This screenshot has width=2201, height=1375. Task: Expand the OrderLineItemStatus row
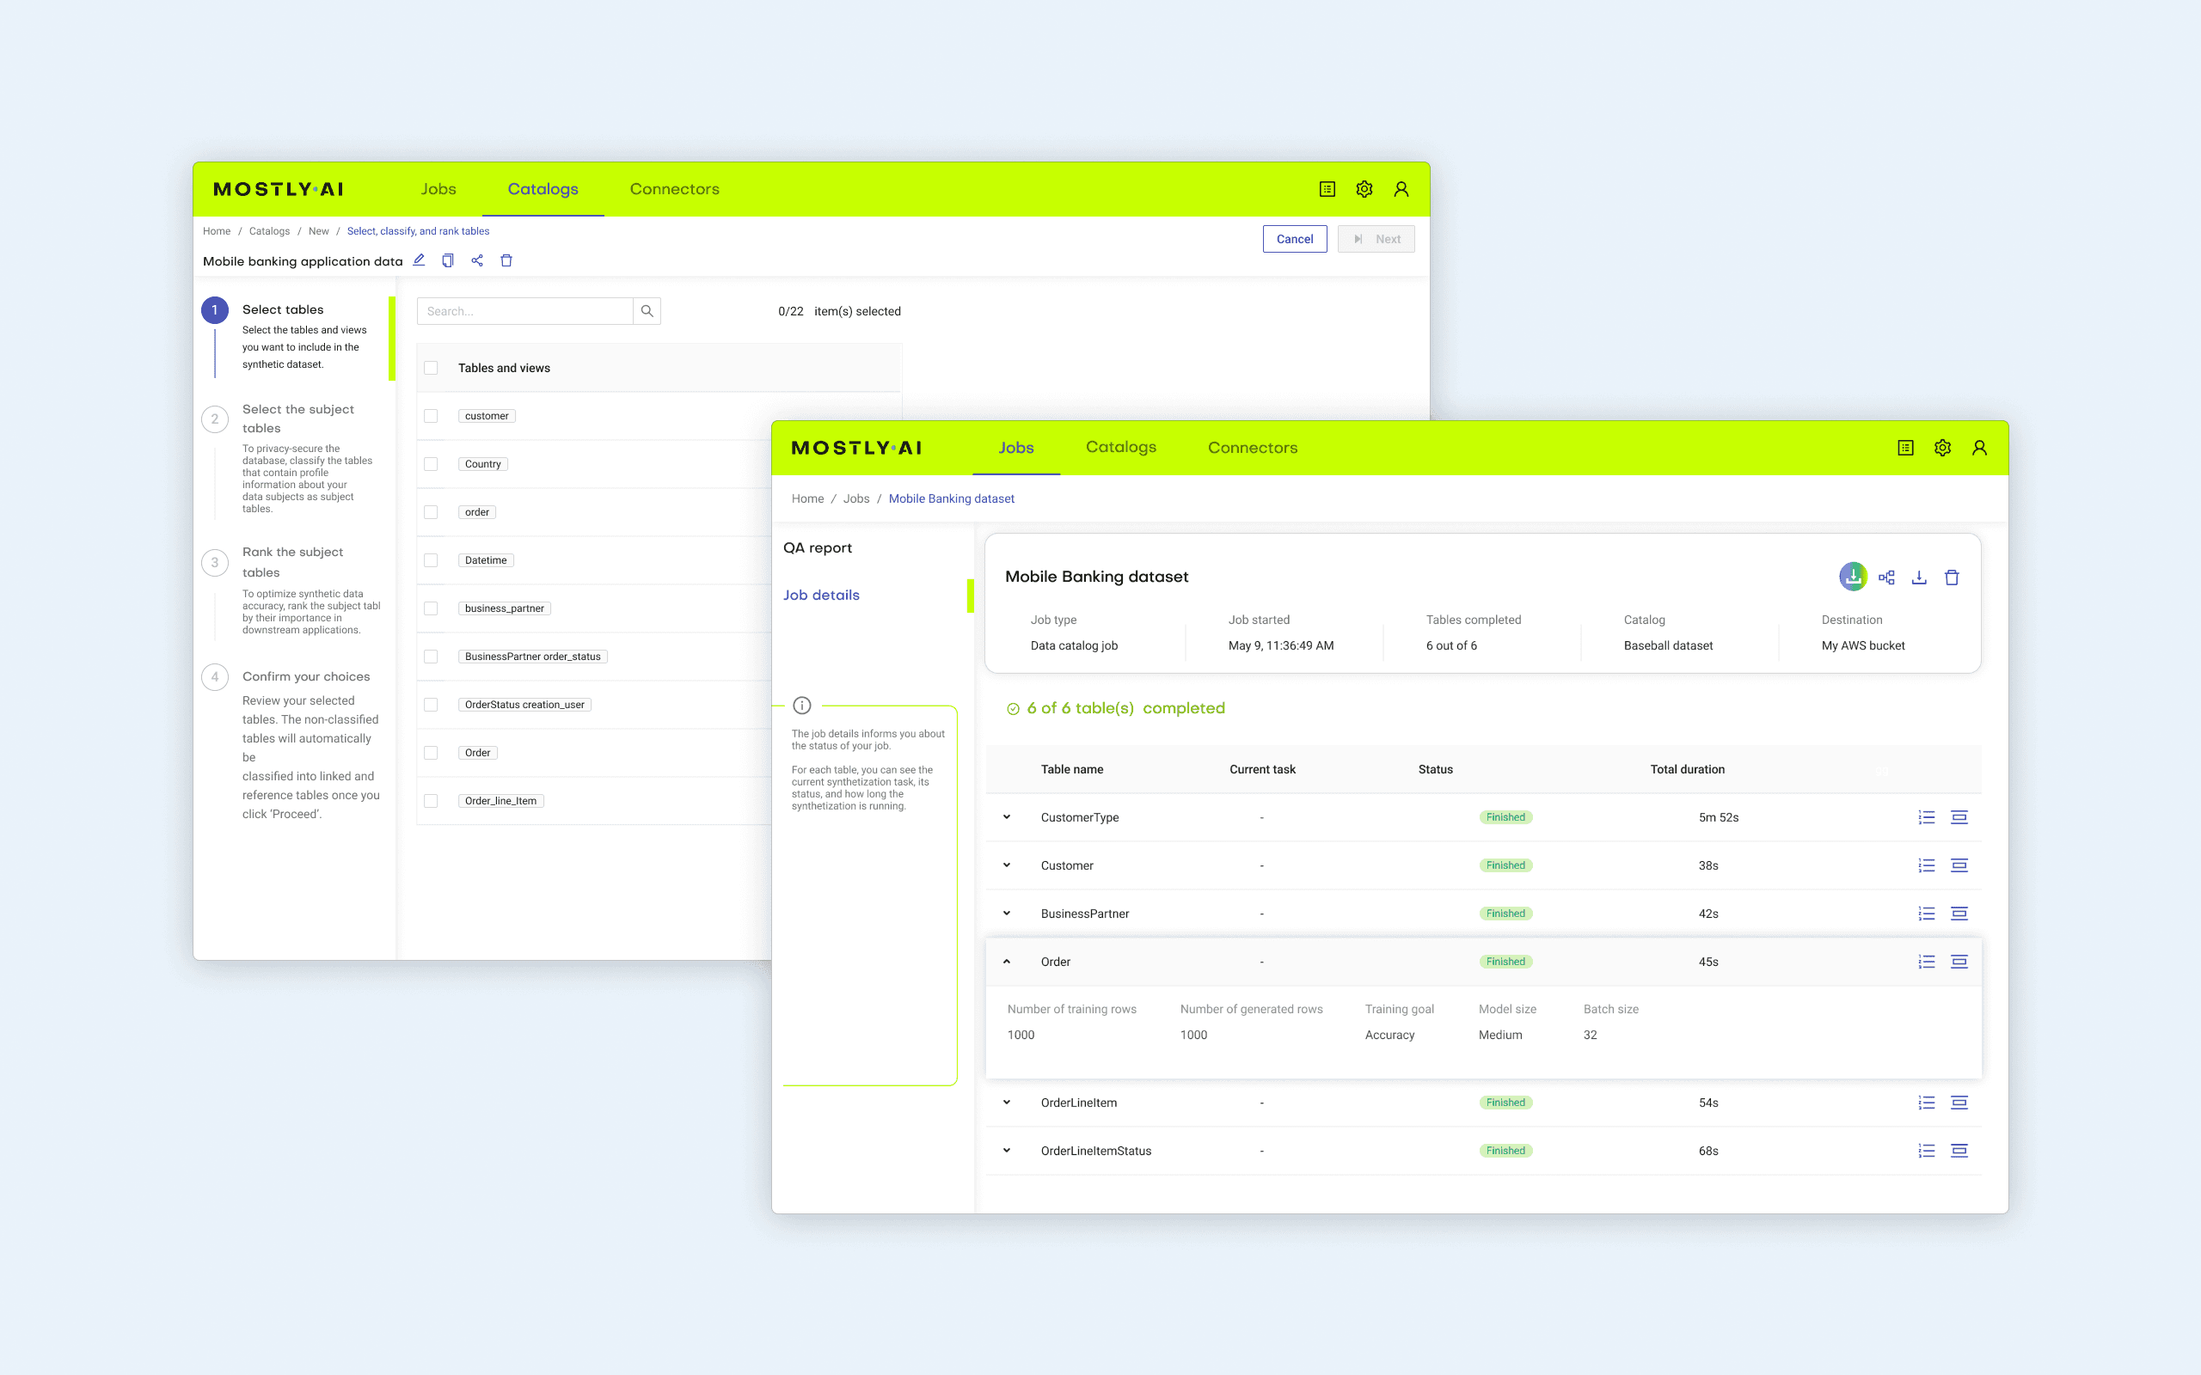click(x=1007, y=1152)
